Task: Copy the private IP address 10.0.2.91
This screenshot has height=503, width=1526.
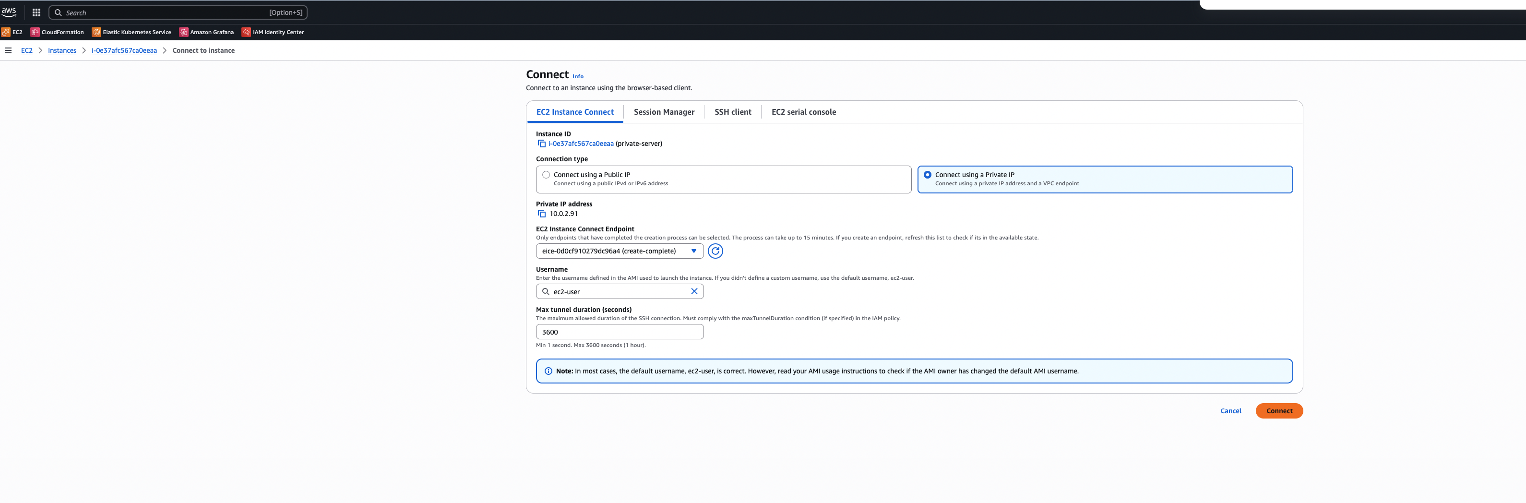Action: (x=541, y=214)
